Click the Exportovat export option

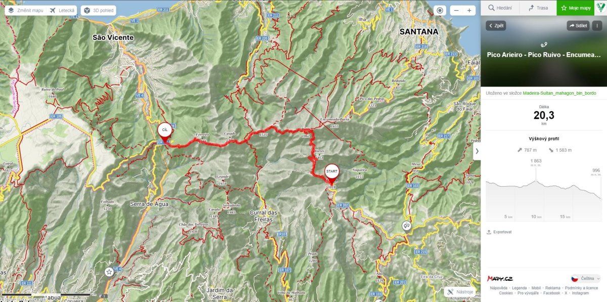pos(499,232)
